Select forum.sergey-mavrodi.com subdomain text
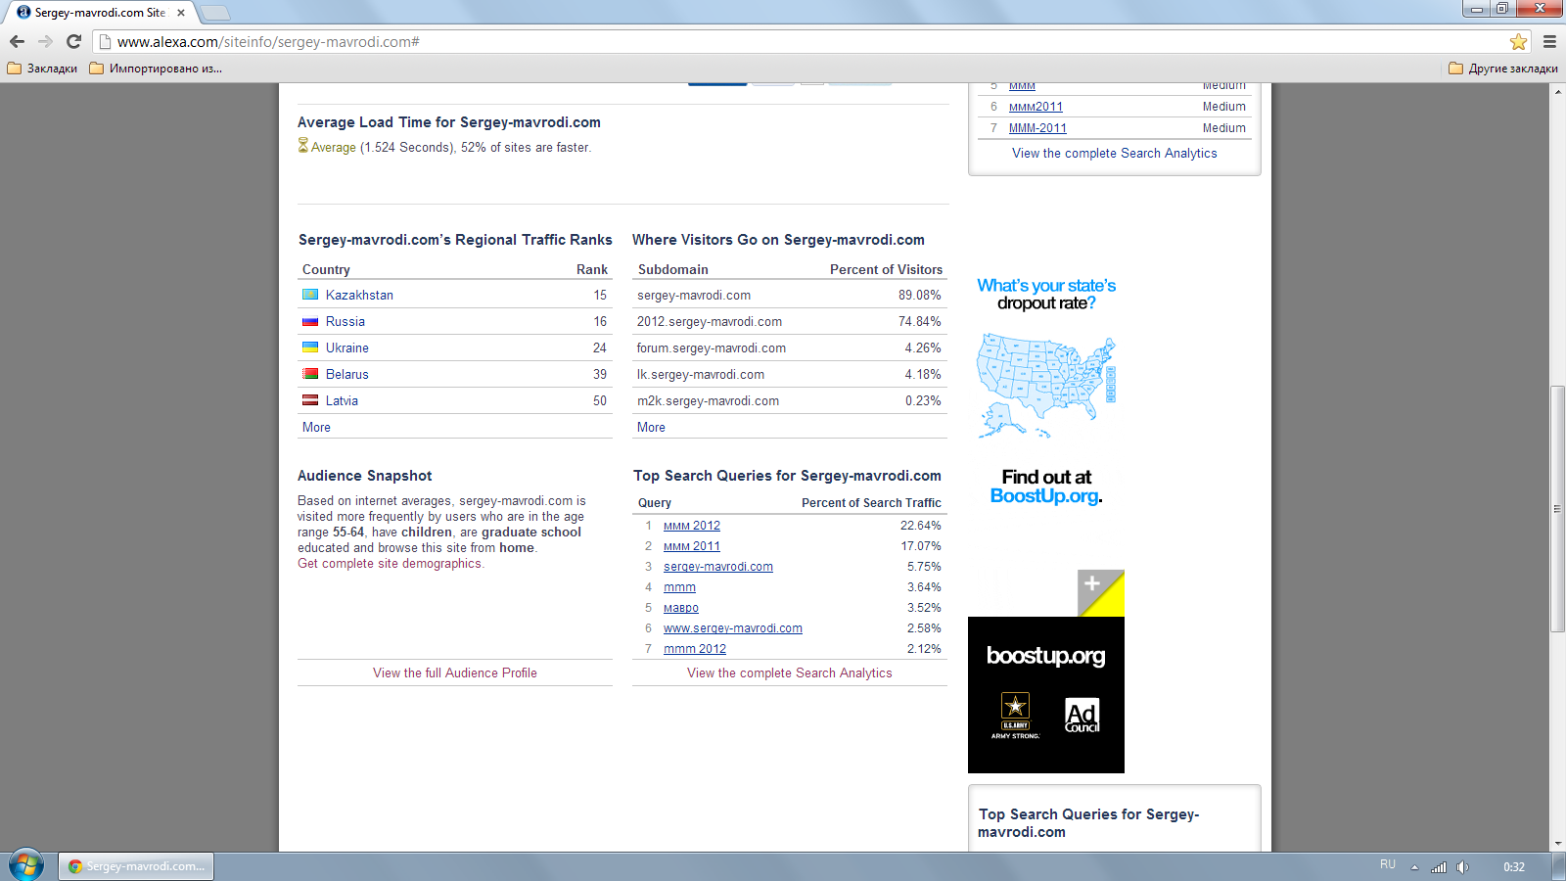This screenshot has height=881, width=1566. (712, 348)
